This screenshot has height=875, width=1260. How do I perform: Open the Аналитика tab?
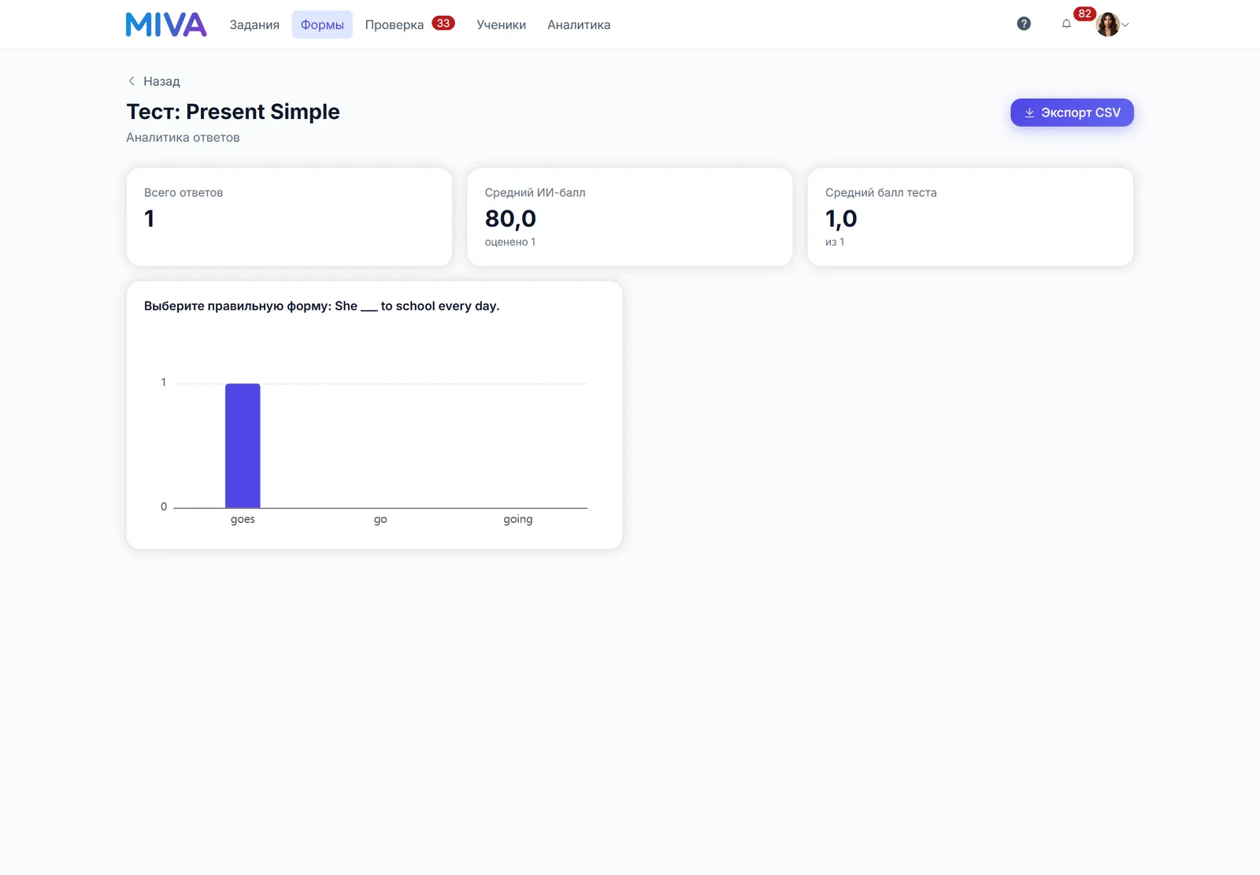point(579,24)
